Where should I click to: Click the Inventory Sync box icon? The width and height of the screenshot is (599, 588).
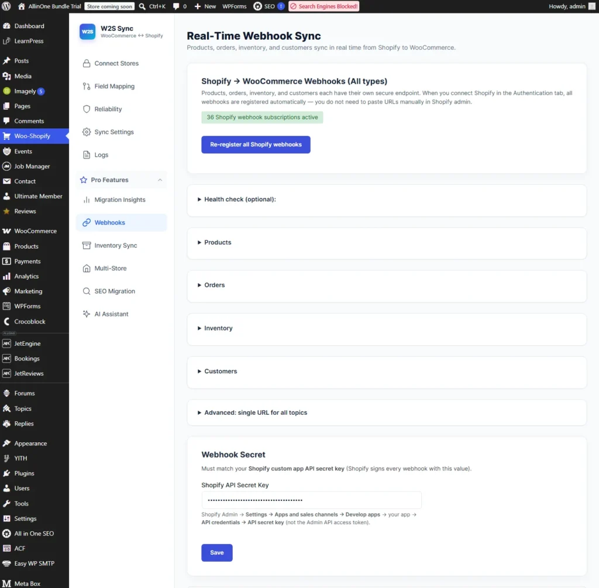(x=87, y=245)
